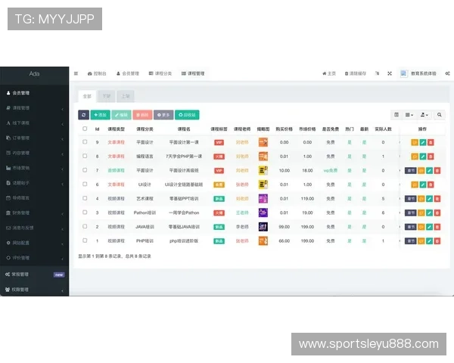Click the fullscreen icon in the top bar
Viewport: 454px width, 363px height.
[390, 73]
